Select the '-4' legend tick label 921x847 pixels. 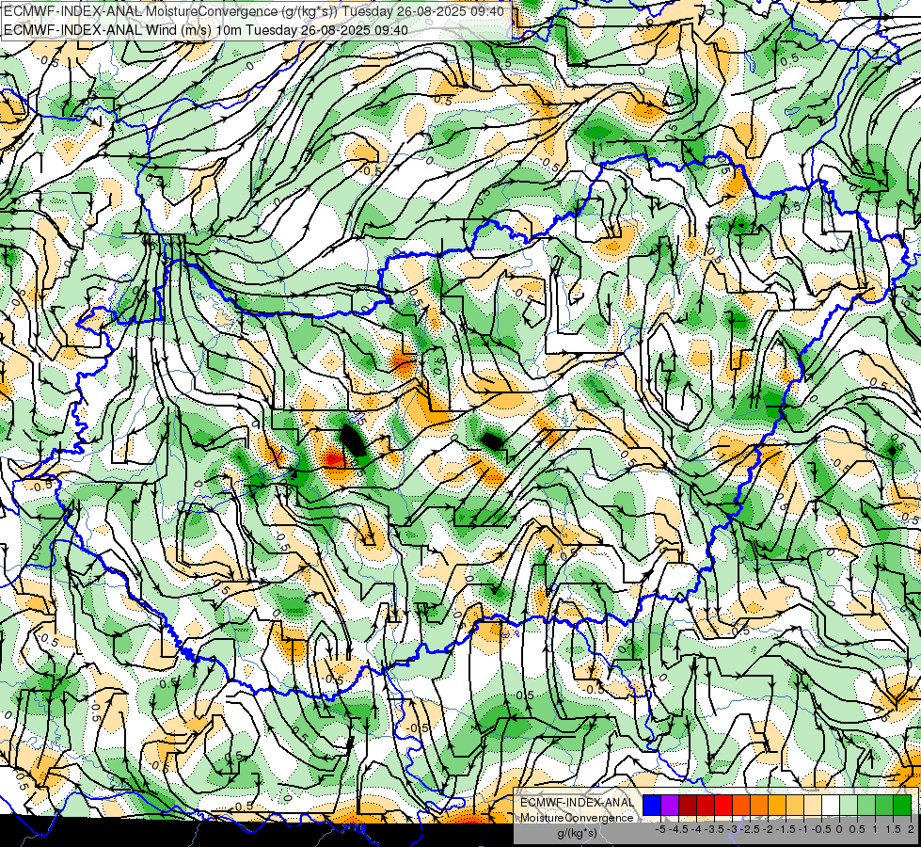(696, 829)
